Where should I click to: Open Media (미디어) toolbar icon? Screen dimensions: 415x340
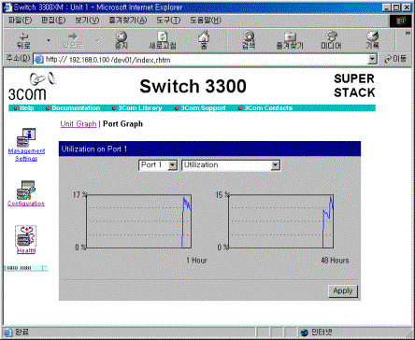331,40
